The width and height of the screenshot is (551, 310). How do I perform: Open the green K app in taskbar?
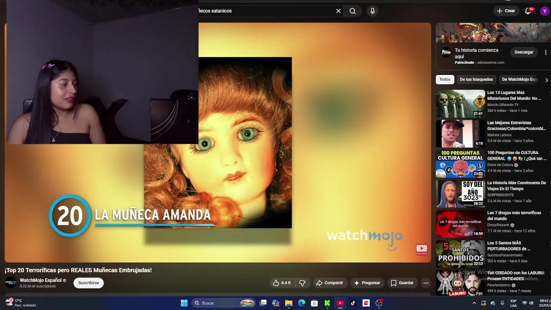point(327,303)
